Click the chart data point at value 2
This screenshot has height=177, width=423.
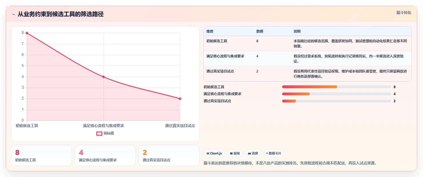point(180,99)
